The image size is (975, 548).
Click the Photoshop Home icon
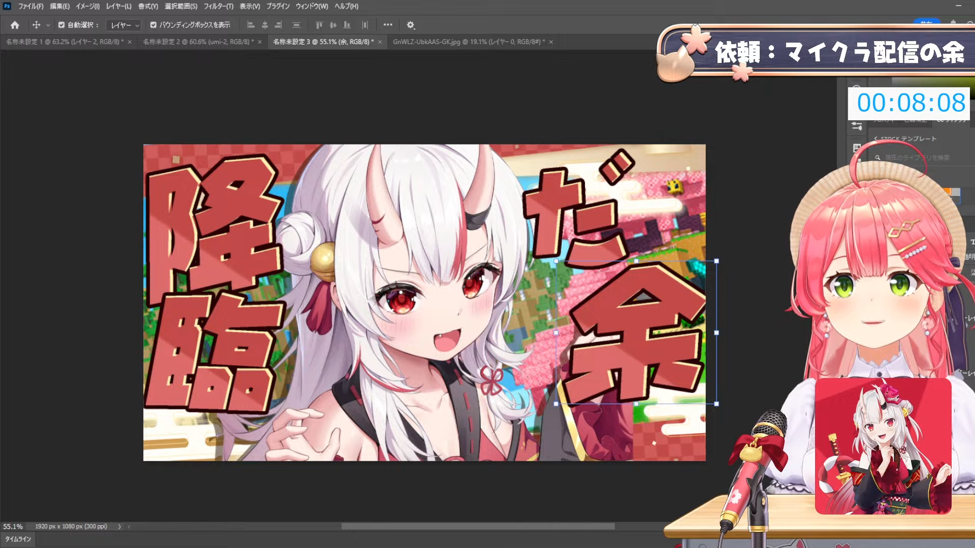click(x=15, y=25)
